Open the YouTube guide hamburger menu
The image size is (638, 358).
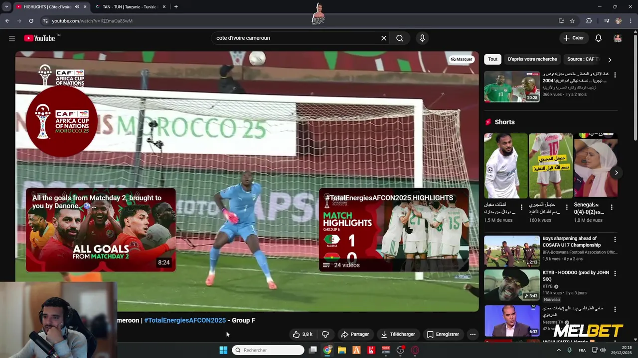(12, 38)
